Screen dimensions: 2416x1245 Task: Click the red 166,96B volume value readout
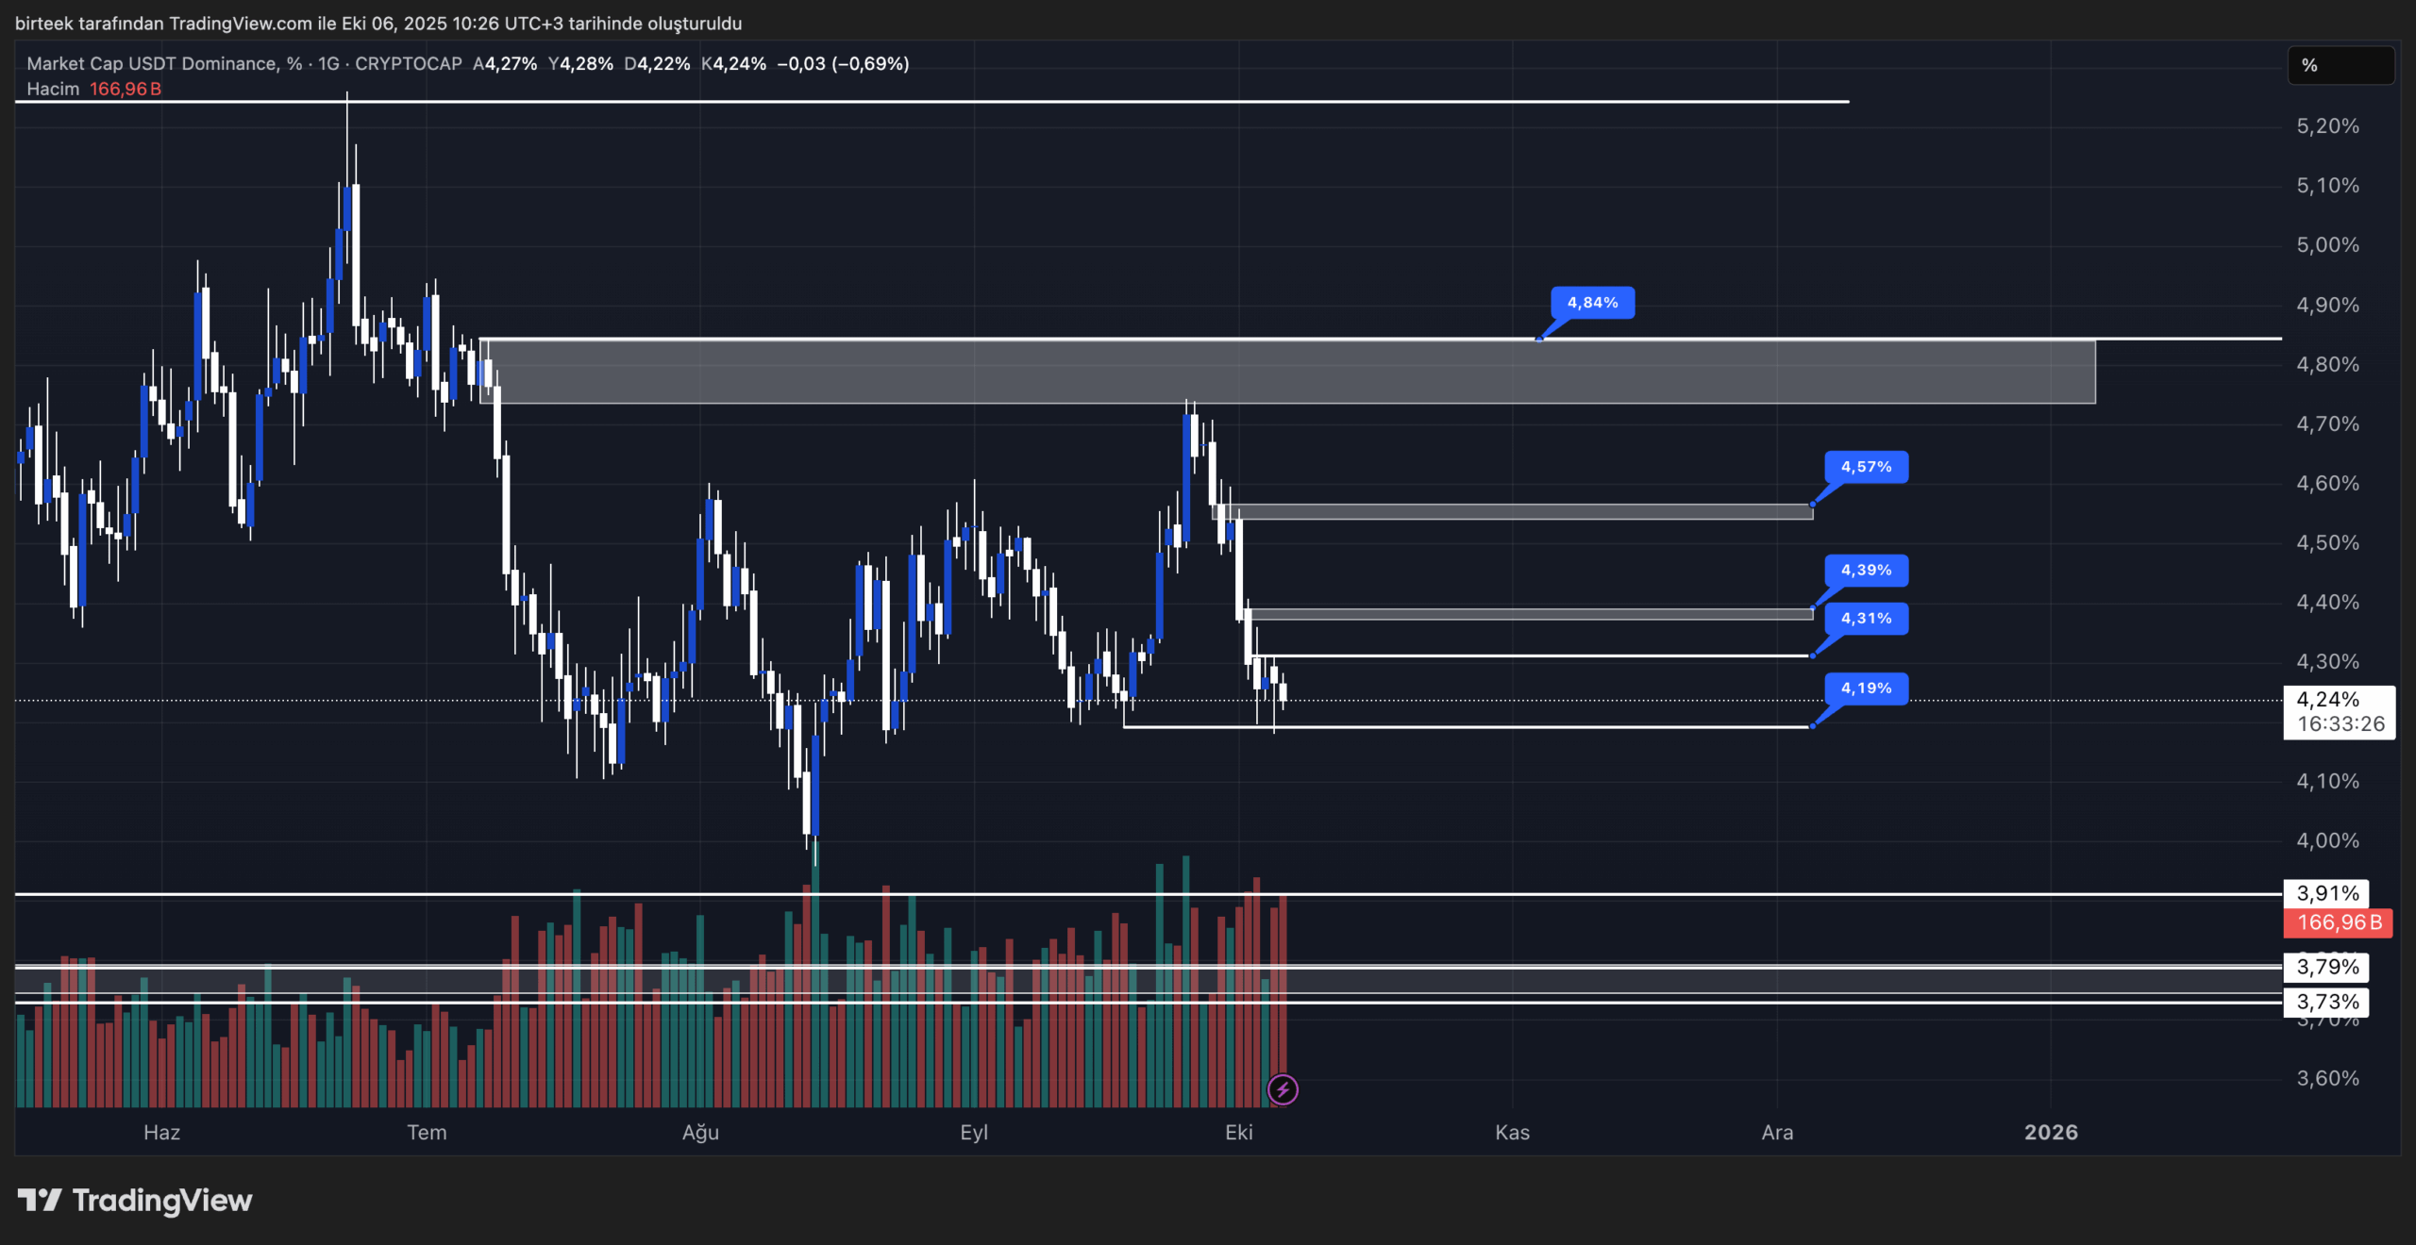coord(126,90)
